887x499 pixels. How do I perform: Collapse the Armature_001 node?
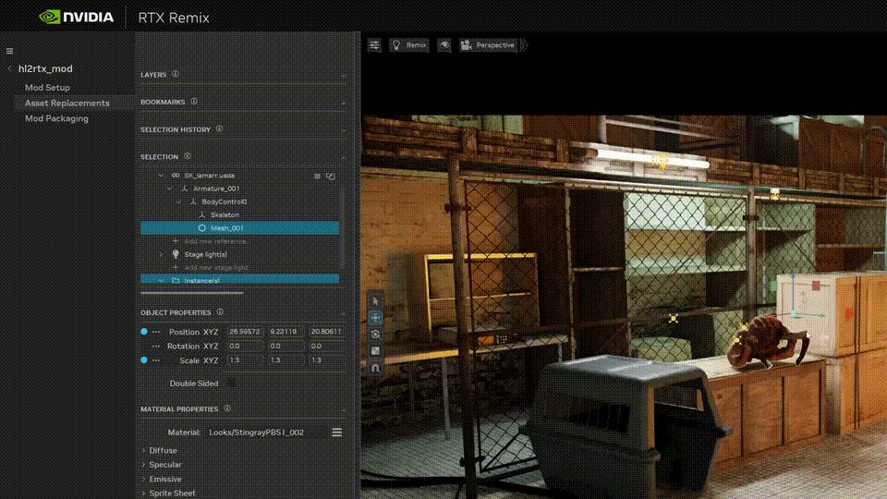pos(170,189)
